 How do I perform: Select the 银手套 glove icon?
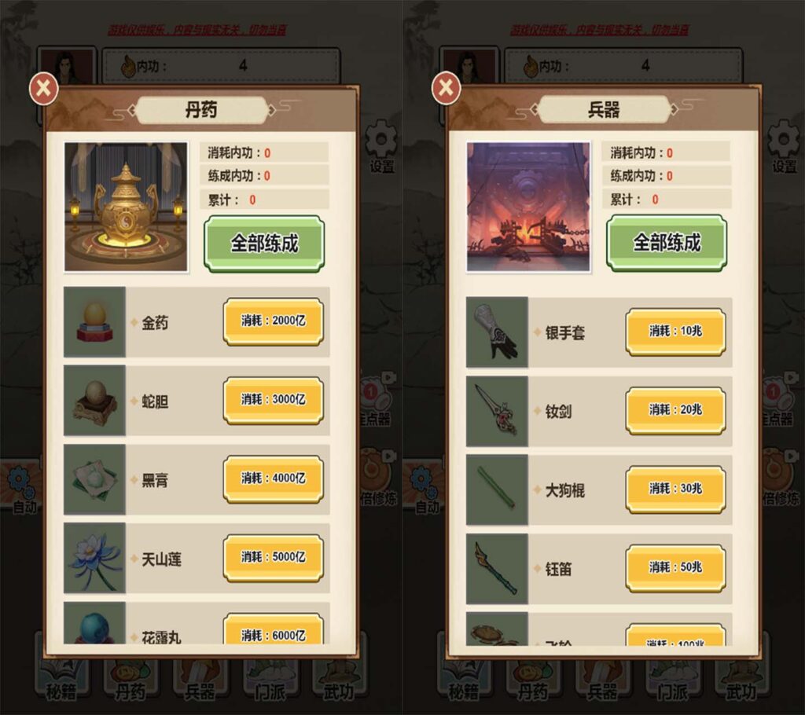[497, 332]
